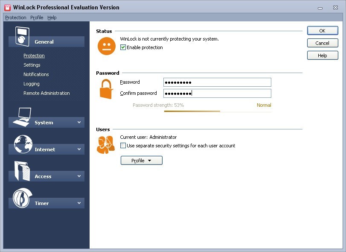Click the orange users group icon
Viewport: 346px width, 252px height.
pos(106,145)
